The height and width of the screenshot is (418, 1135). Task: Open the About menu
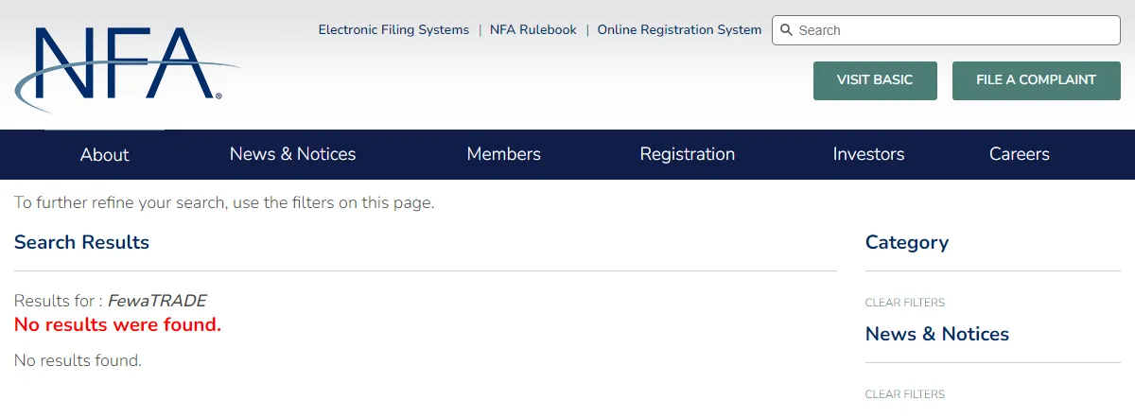point(104,154)
